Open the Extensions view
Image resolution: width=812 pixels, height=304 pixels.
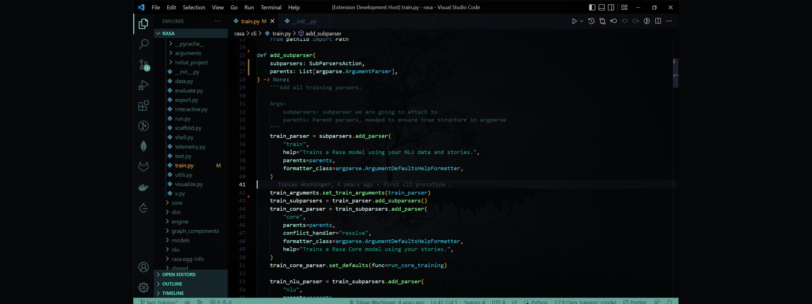[x=143, y=106]
